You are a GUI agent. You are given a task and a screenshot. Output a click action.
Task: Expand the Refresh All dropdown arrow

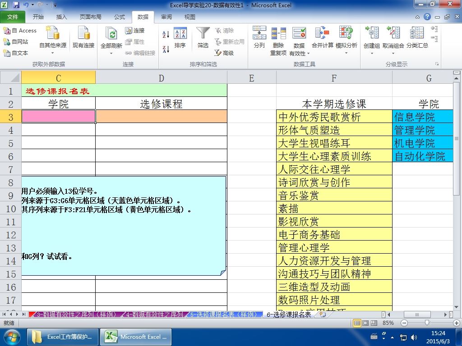pyautogui.click(x=111, y=53)
